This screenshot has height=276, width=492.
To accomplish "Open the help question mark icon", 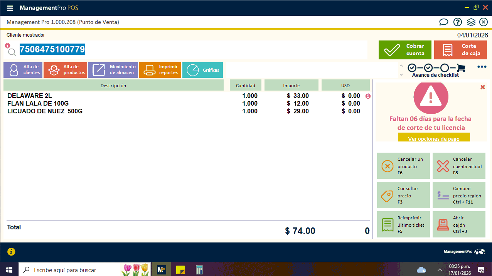I will 457,22.
